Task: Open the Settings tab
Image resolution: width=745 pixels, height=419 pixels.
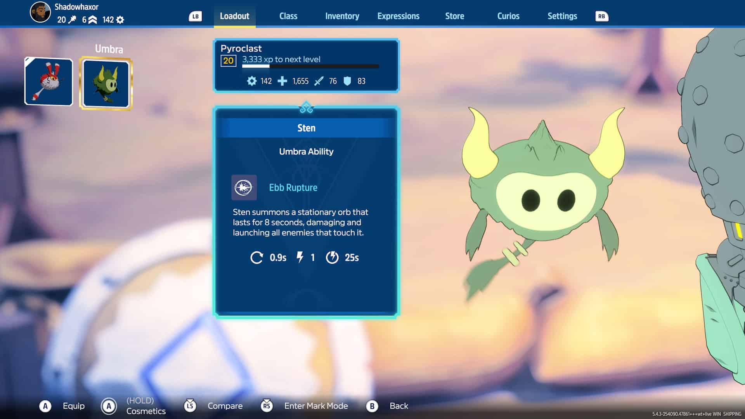Action: click(x=562, y=16)
